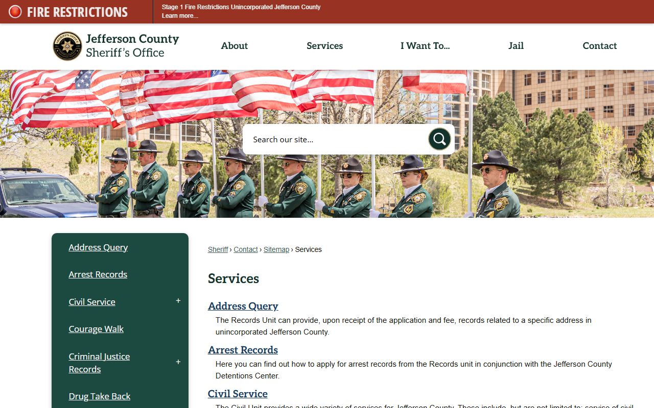Open the About menu
This screenshot has width=654, height=408.
(x=235, y=46)
